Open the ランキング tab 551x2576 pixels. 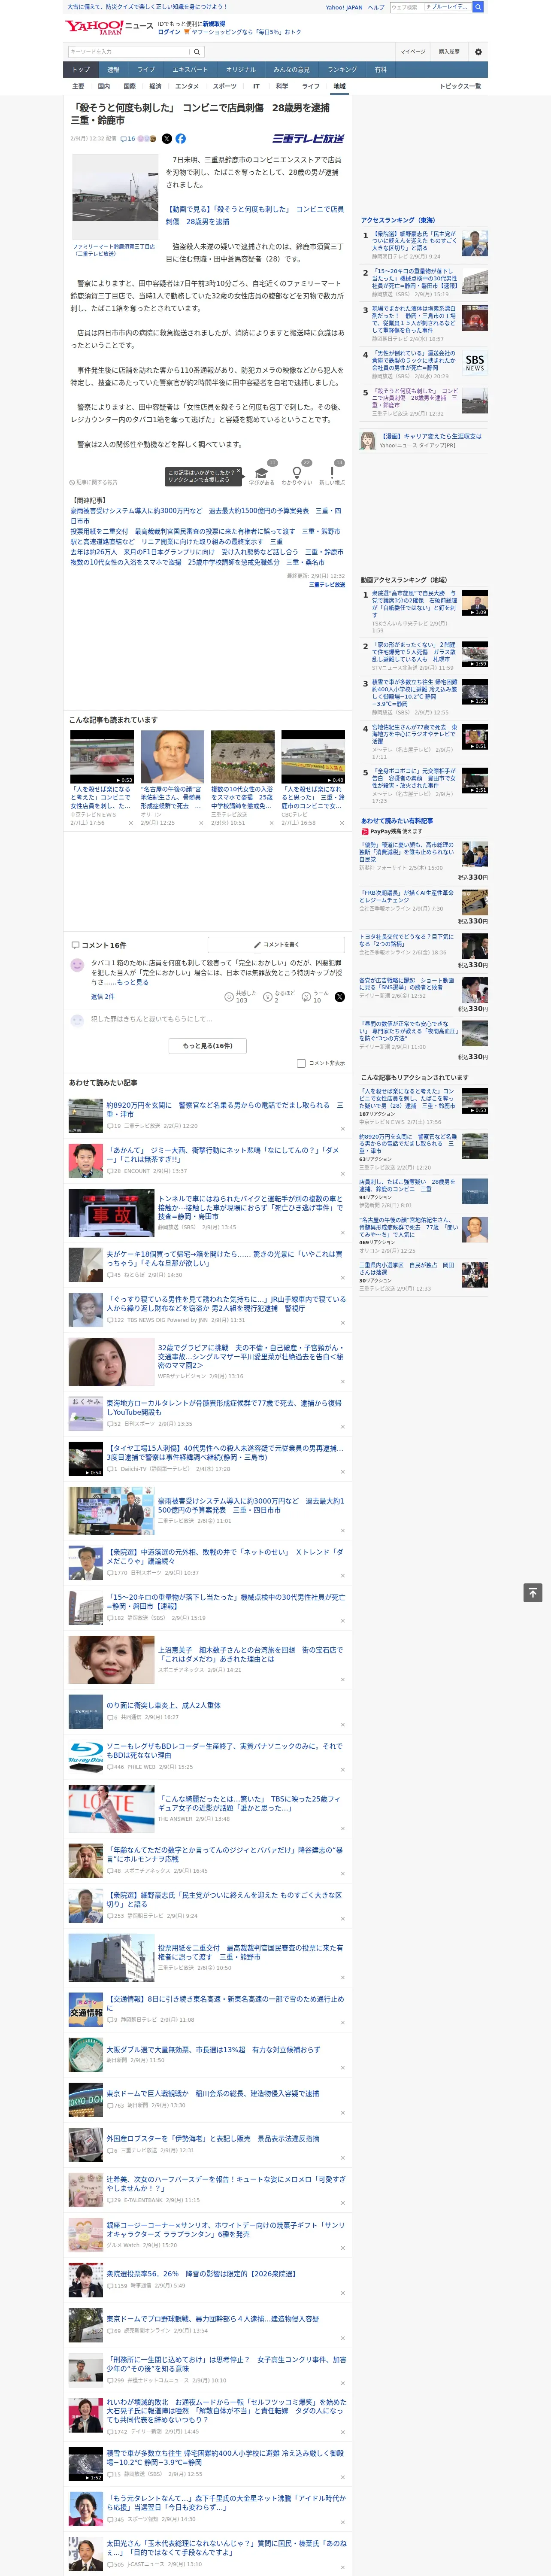pos(342,70)
